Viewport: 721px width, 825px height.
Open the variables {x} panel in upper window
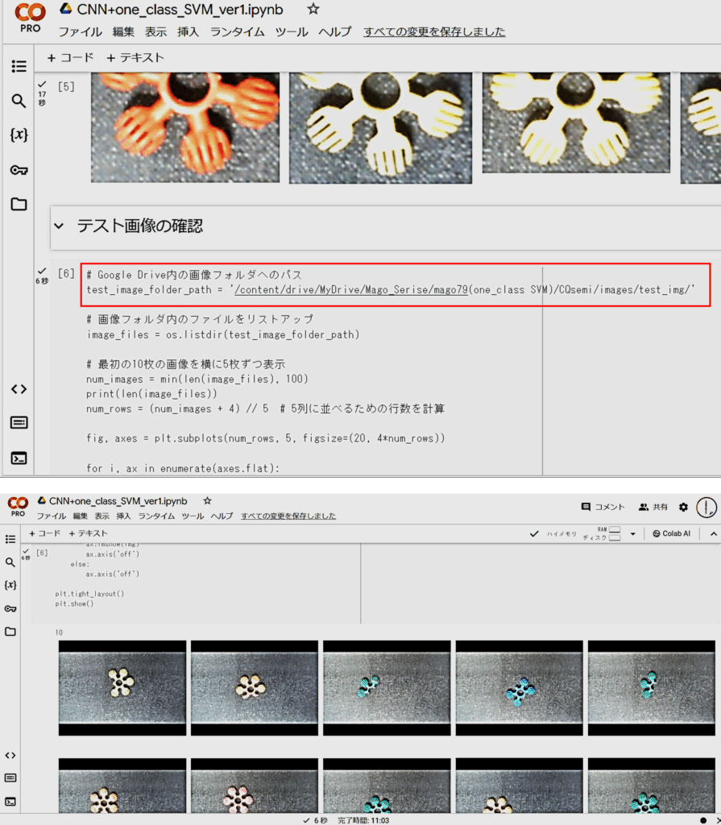tap(19, 135)
